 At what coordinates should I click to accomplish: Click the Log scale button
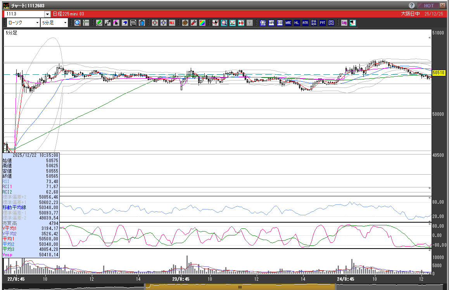tap(344, 23)
